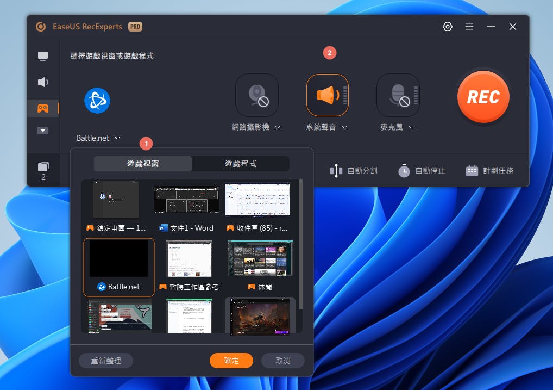Expand the 網路攝影機 dropdown arrow
This screenshot has height=390, width=553.
tap(278, 127)
